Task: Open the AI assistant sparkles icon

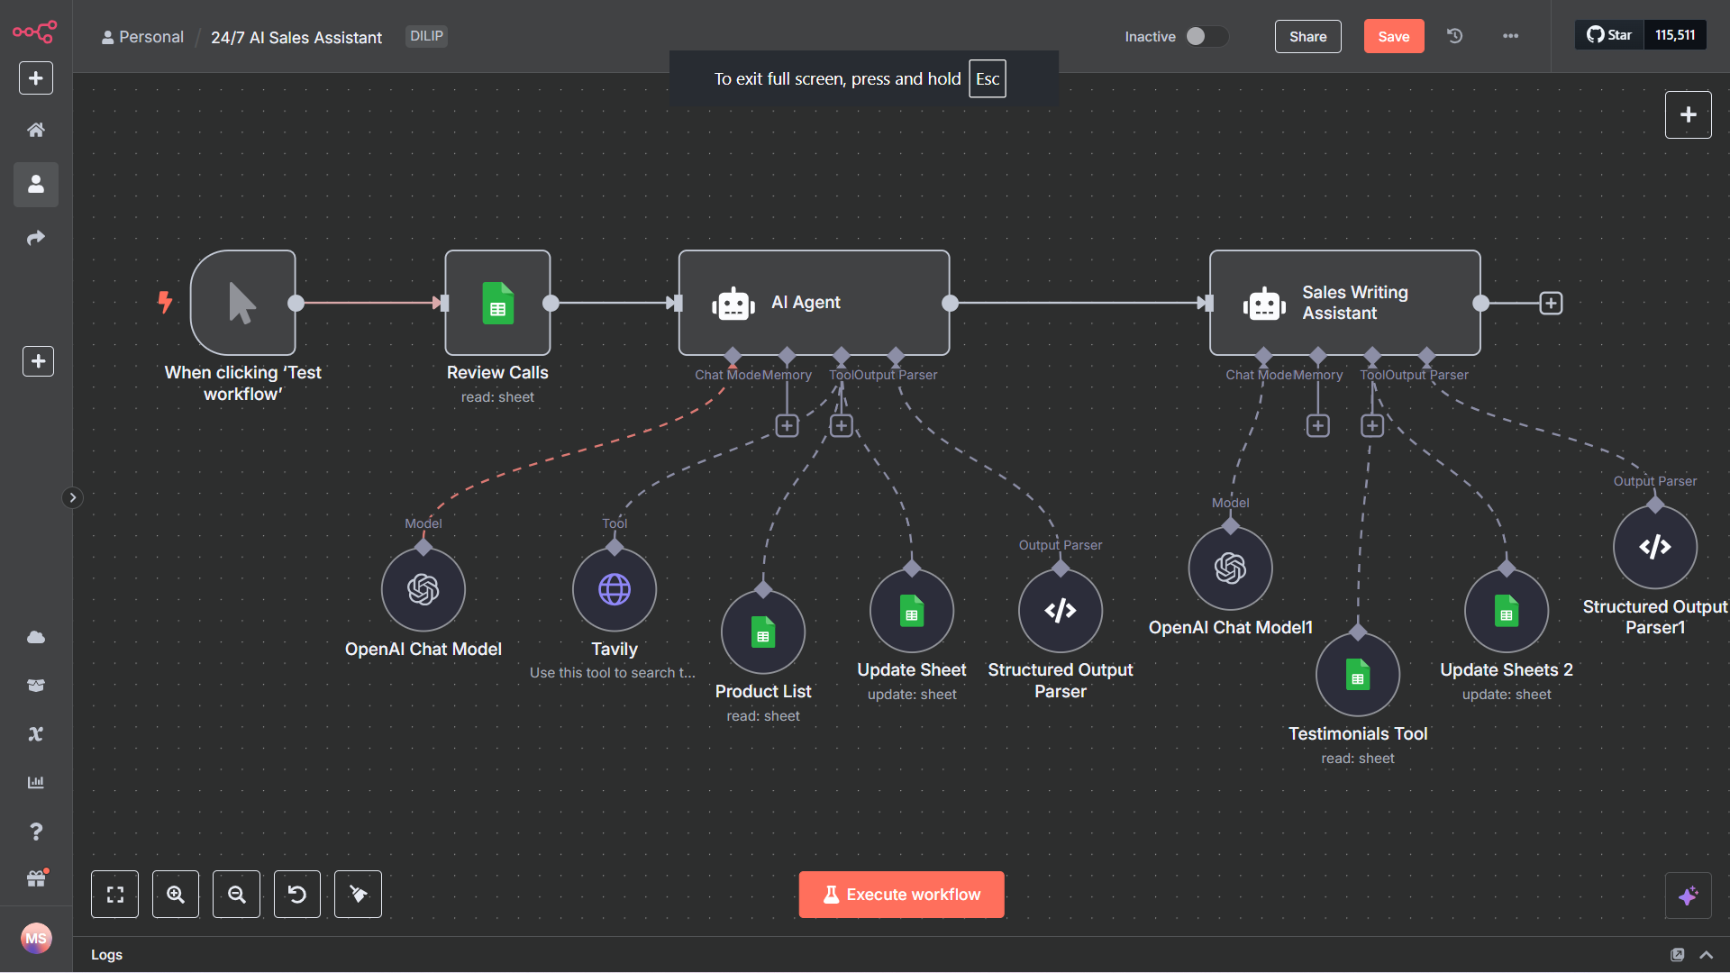Action: tap(1689, 896)
